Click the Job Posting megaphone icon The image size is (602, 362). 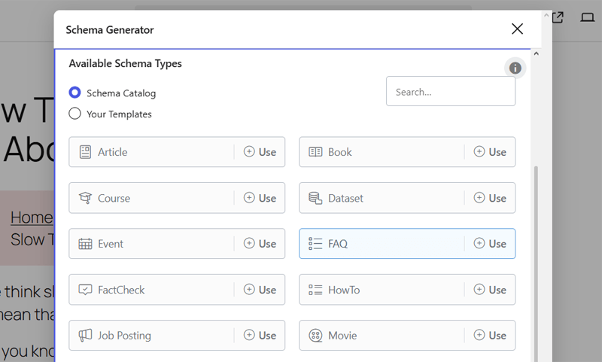coord(85,336)
